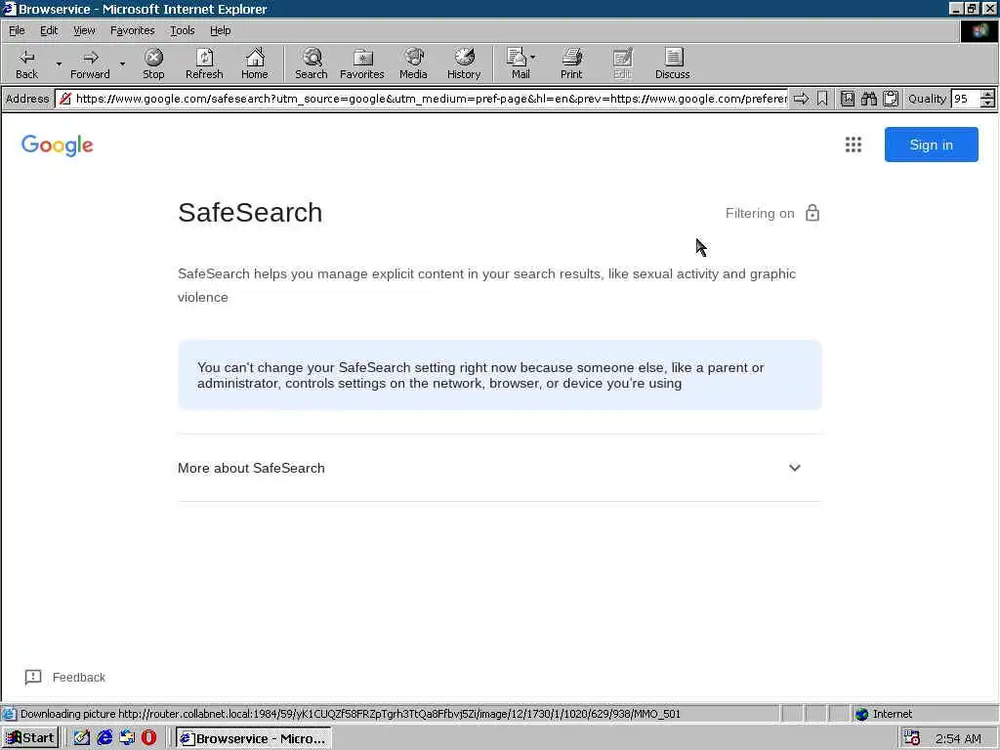Click the Go arrow next to address bar
Viewport: 1000px width, 750px height.
(x=801, y=99)
